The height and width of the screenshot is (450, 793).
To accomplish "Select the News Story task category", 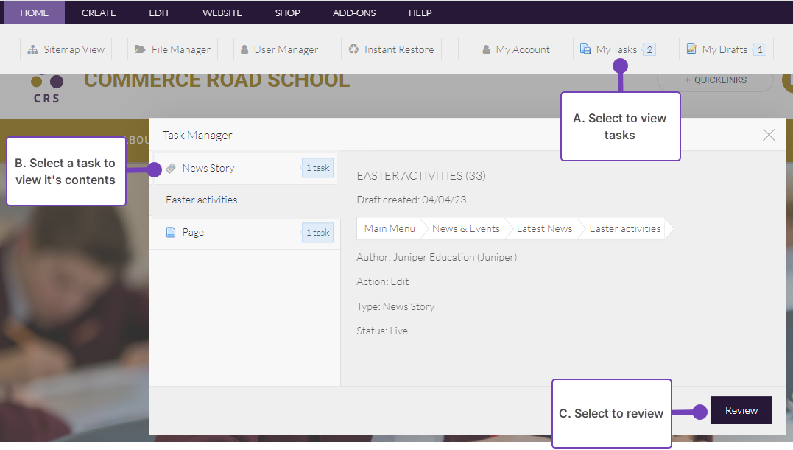I will [208, 168].
